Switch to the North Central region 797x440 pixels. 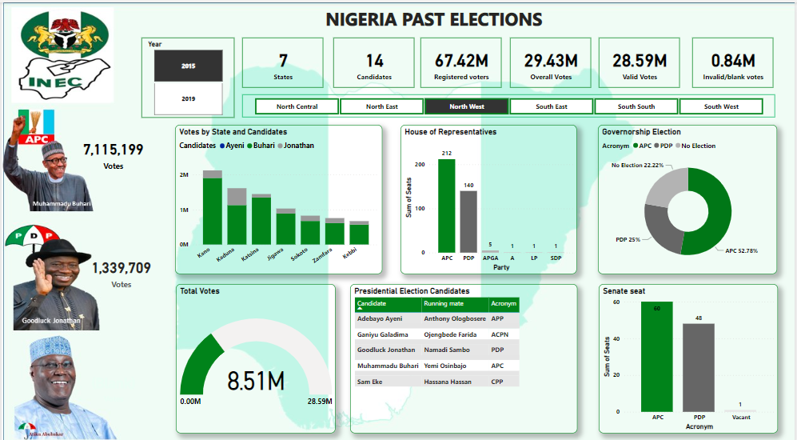(x=297, y=106)
